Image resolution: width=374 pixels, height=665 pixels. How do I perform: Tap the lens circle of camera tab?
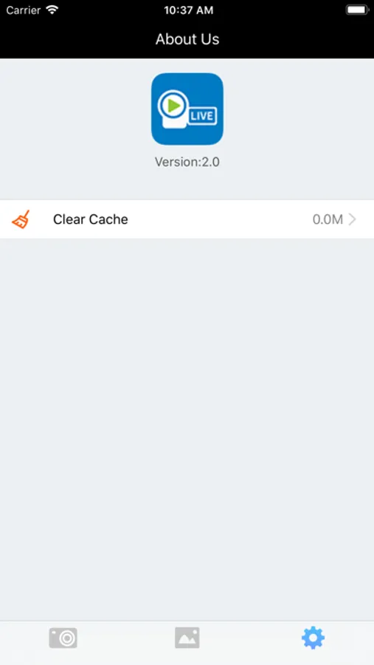tap(66, 639)
